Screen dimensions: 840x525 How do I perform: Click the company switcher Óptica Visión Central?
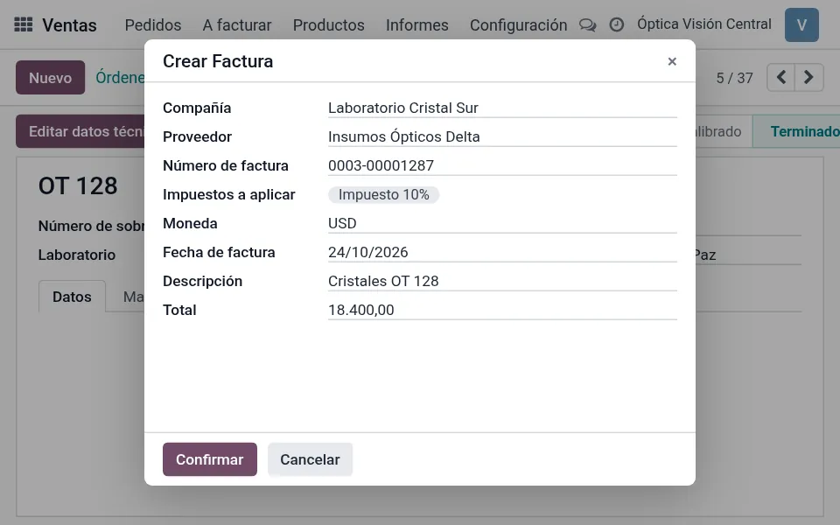703,24
